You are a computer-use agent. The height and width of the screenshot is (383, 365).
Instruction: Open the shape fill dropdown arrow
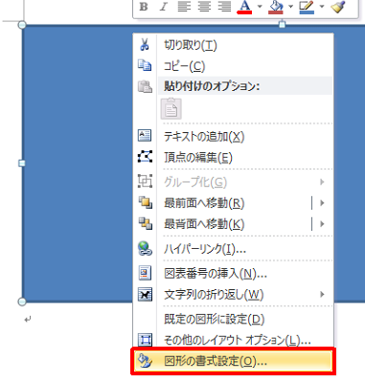pyautogui.click(x=290, y=7)
